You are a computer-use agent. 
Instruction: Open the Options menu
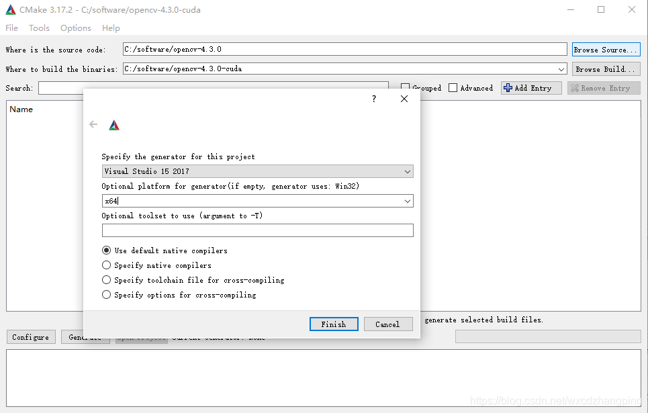coord(76,28)
